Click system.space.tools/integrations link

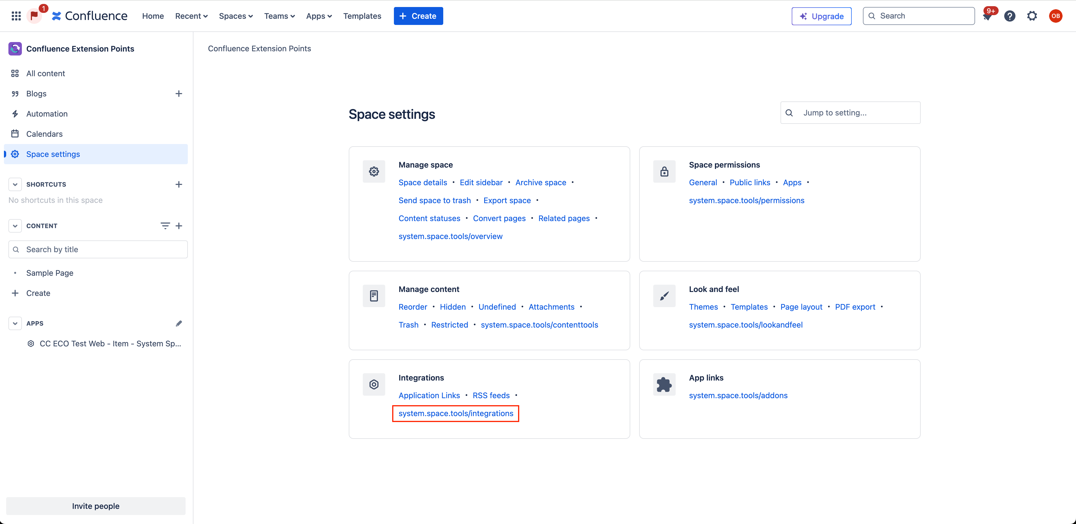456,413
